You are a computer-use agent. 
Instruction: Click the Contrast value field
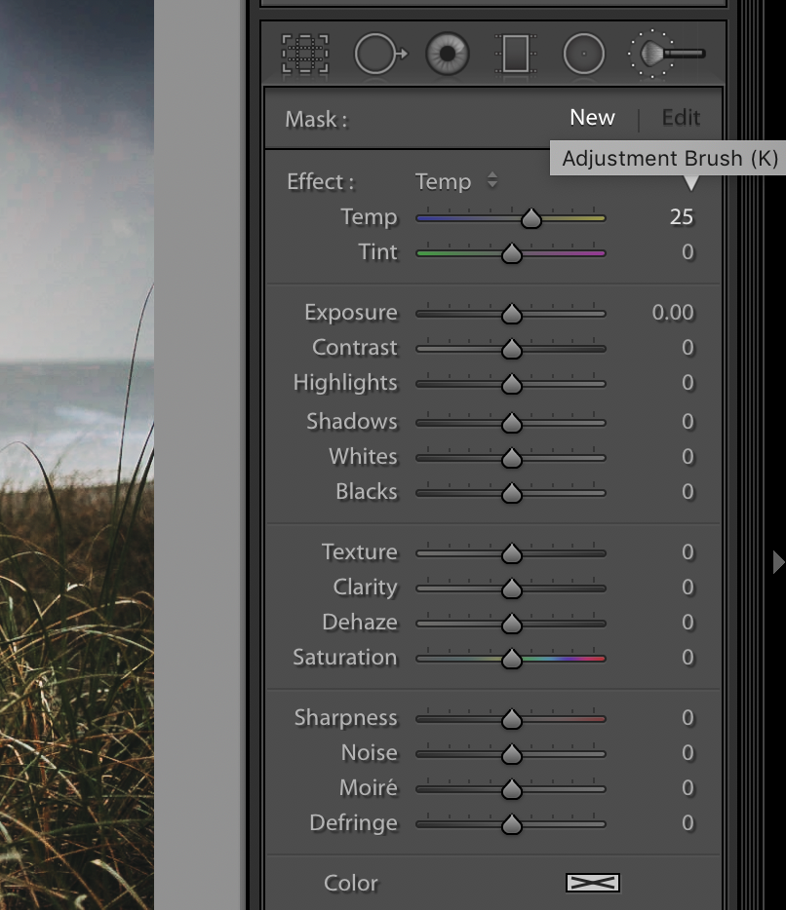688,348
